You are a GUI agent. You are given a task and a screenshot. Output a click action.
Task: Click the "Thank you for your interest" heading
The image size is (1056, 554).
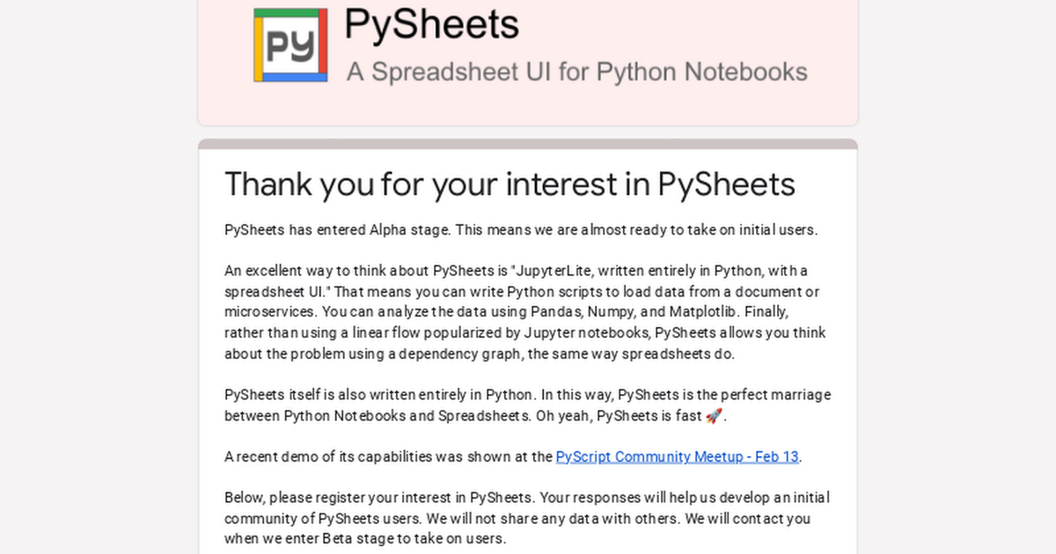[510, 185]
